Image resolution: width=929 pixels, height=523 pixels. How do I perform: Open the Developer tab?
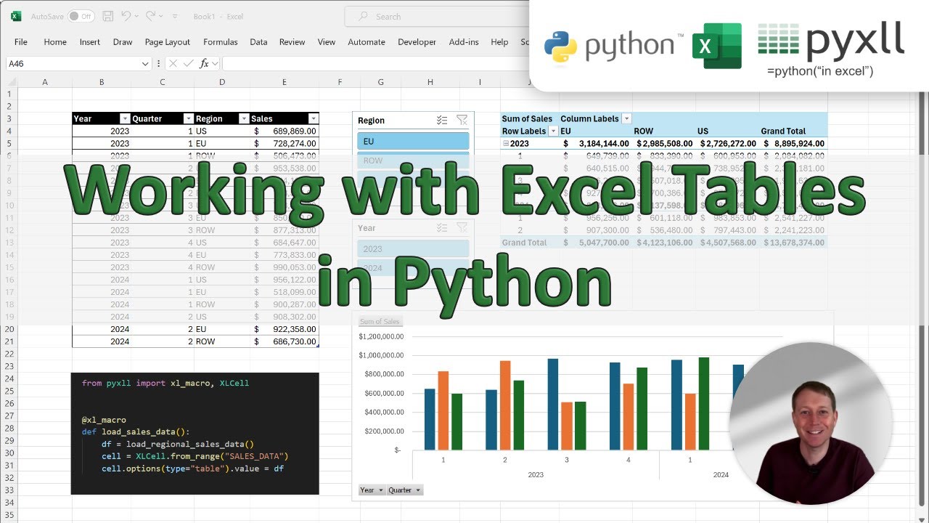click(x=417, y=42)
